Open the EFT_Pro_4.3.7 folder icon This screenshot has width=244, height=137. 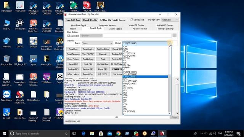tap(20, 60)
